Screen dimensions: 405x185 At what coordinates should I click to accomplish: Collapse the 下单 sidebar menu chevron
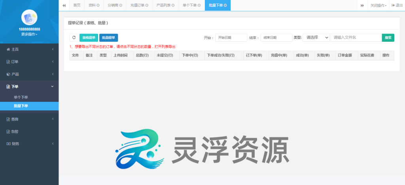[53, 86]
